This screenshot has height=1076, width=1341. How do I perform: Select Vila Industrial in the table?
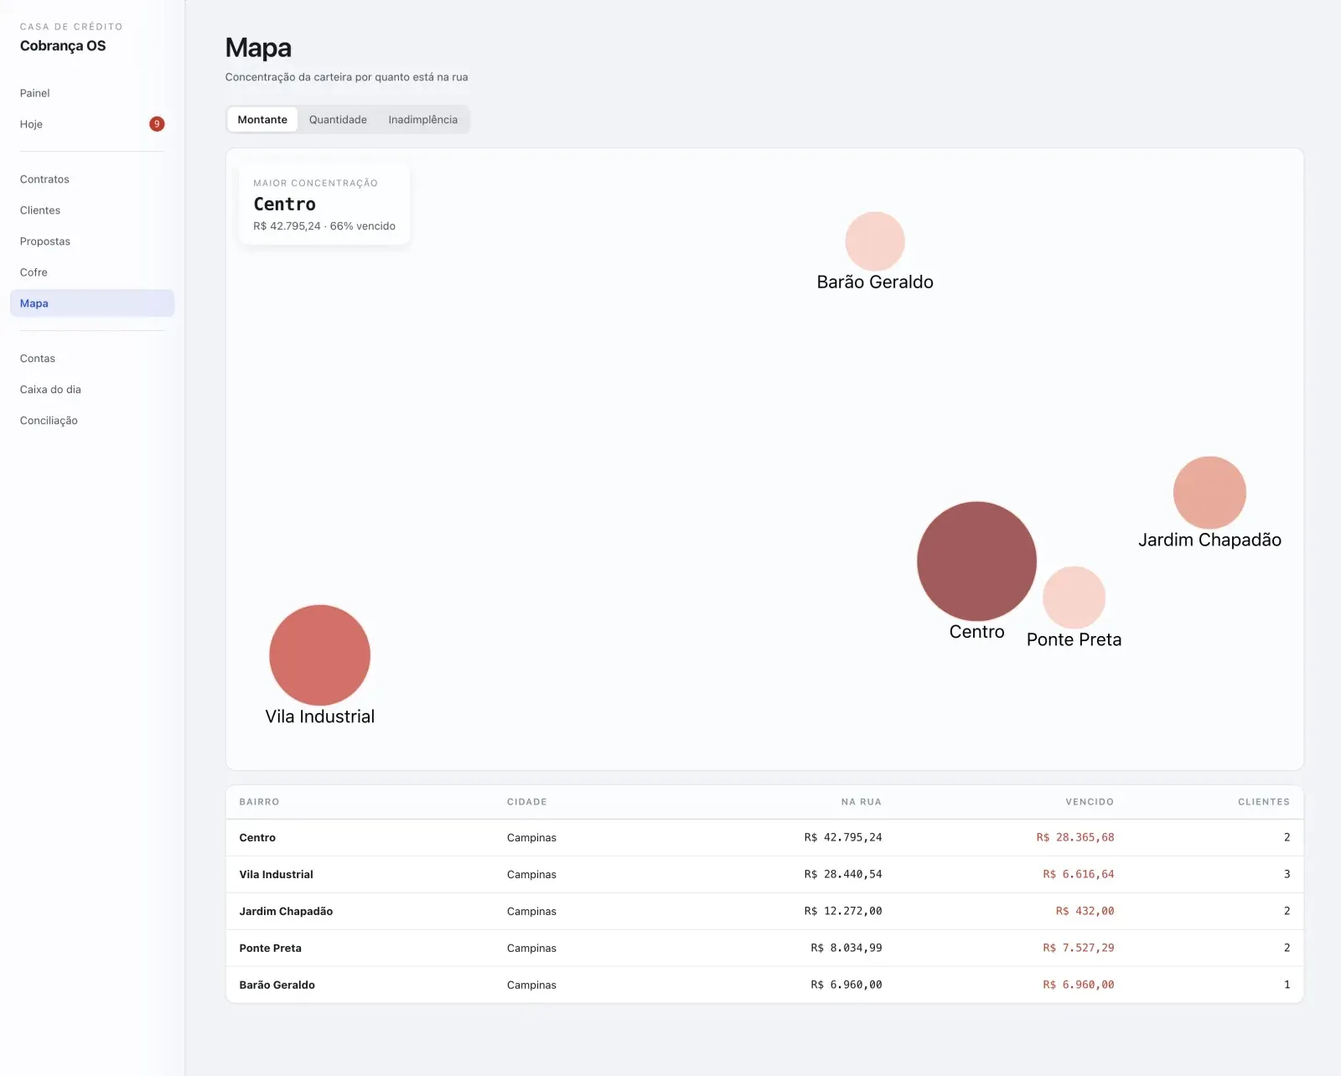(x=276, y=875)
